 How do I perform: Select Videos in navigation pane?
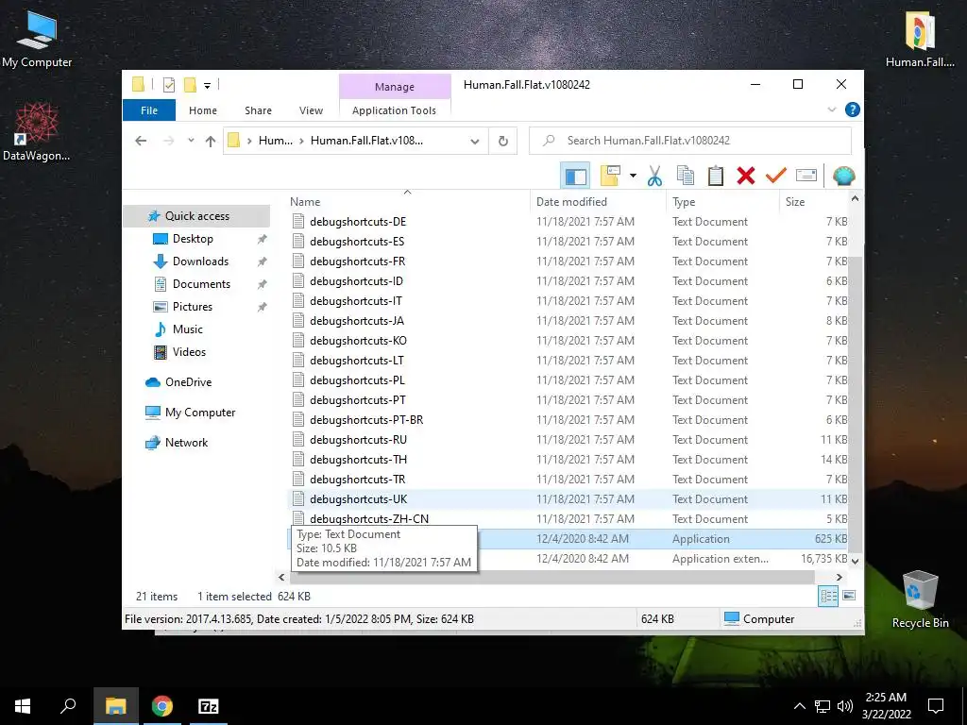189,352
